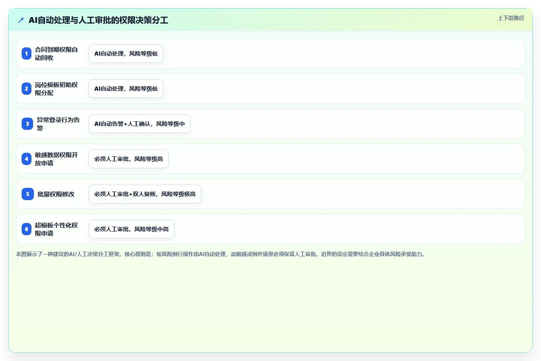Select the number 3 step badge
The image size is (541, 361).
tap(27, 124)
